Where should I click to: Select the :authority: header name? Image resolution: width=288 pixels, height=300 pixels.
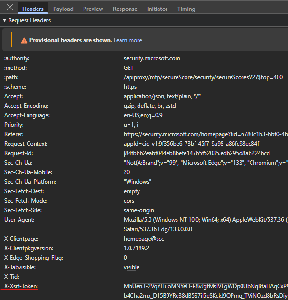[17, 58]
